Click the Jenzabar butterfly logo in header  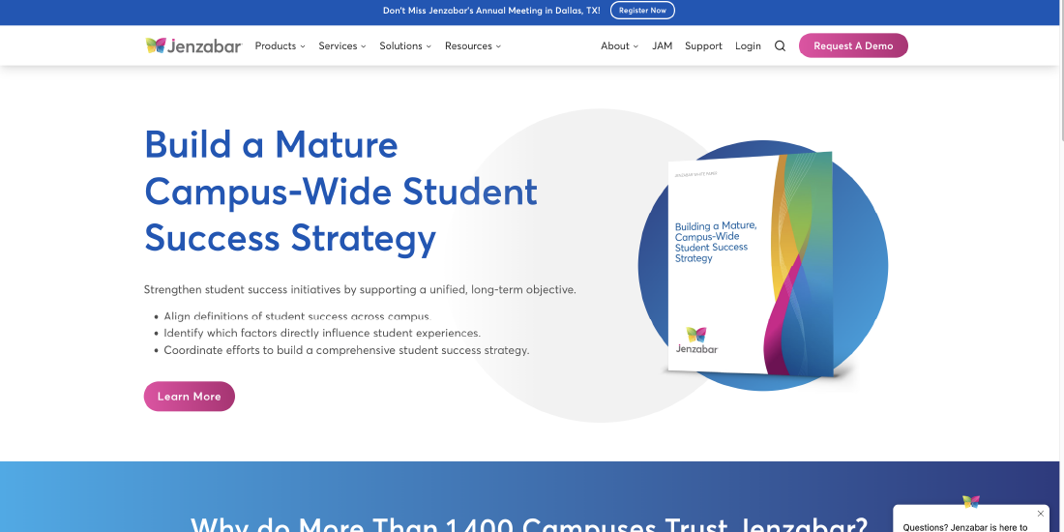point(192,45)
